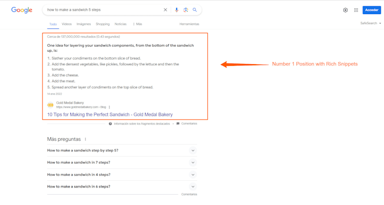Open Google Lens image search icon
The height and width of the screenshot is (205, 384).
click(x=186, y=10)
